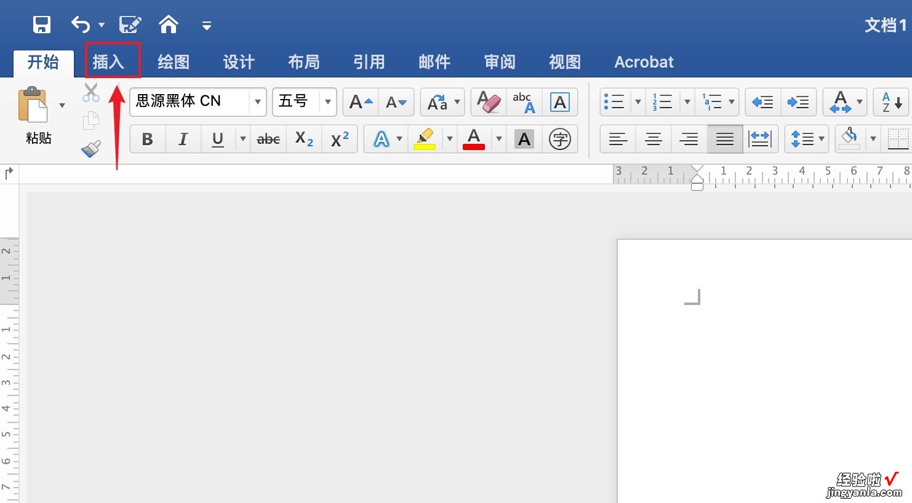Click the 粘贴 paste button
Image resolution: width=912 pixels, height=503 pixels.
(x=35, y=115)
